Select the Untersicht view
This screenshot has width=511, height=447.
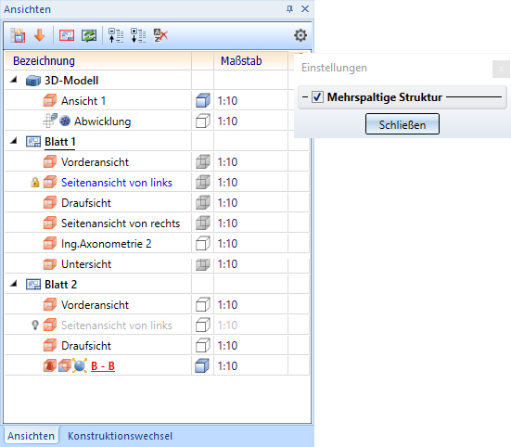(86, 264)
